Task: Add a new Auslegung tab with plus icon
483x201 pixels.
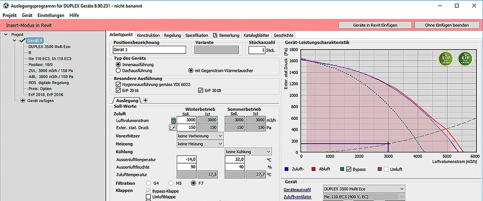Action: (145, 100)
